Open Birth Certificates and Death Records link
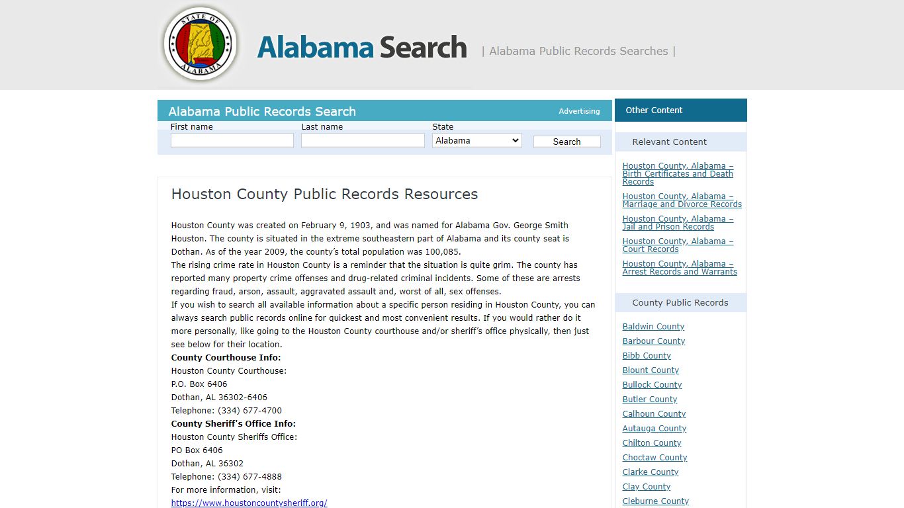Viewport: 904px width, 508px height. 678,174
